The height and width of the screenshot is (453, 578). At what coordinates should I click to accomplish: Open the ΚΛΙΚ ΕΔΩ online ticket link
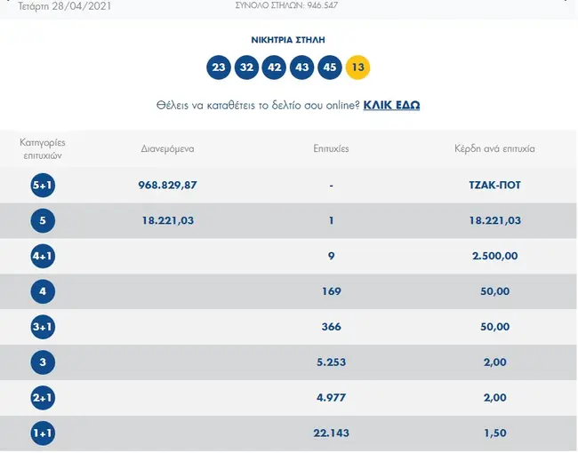pyautogui.click(x=391, y=105)
